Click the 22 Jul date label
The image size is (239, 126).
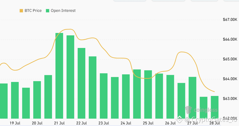click(x=82, y=123)
